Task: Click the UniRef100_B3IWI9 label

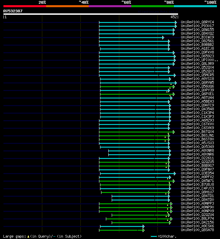Action: 197,37
